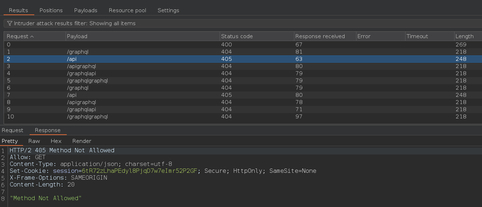Go to the Resource pool tab
The width and height of the screenshot is (482, 207).
click(x=127, y=10)
